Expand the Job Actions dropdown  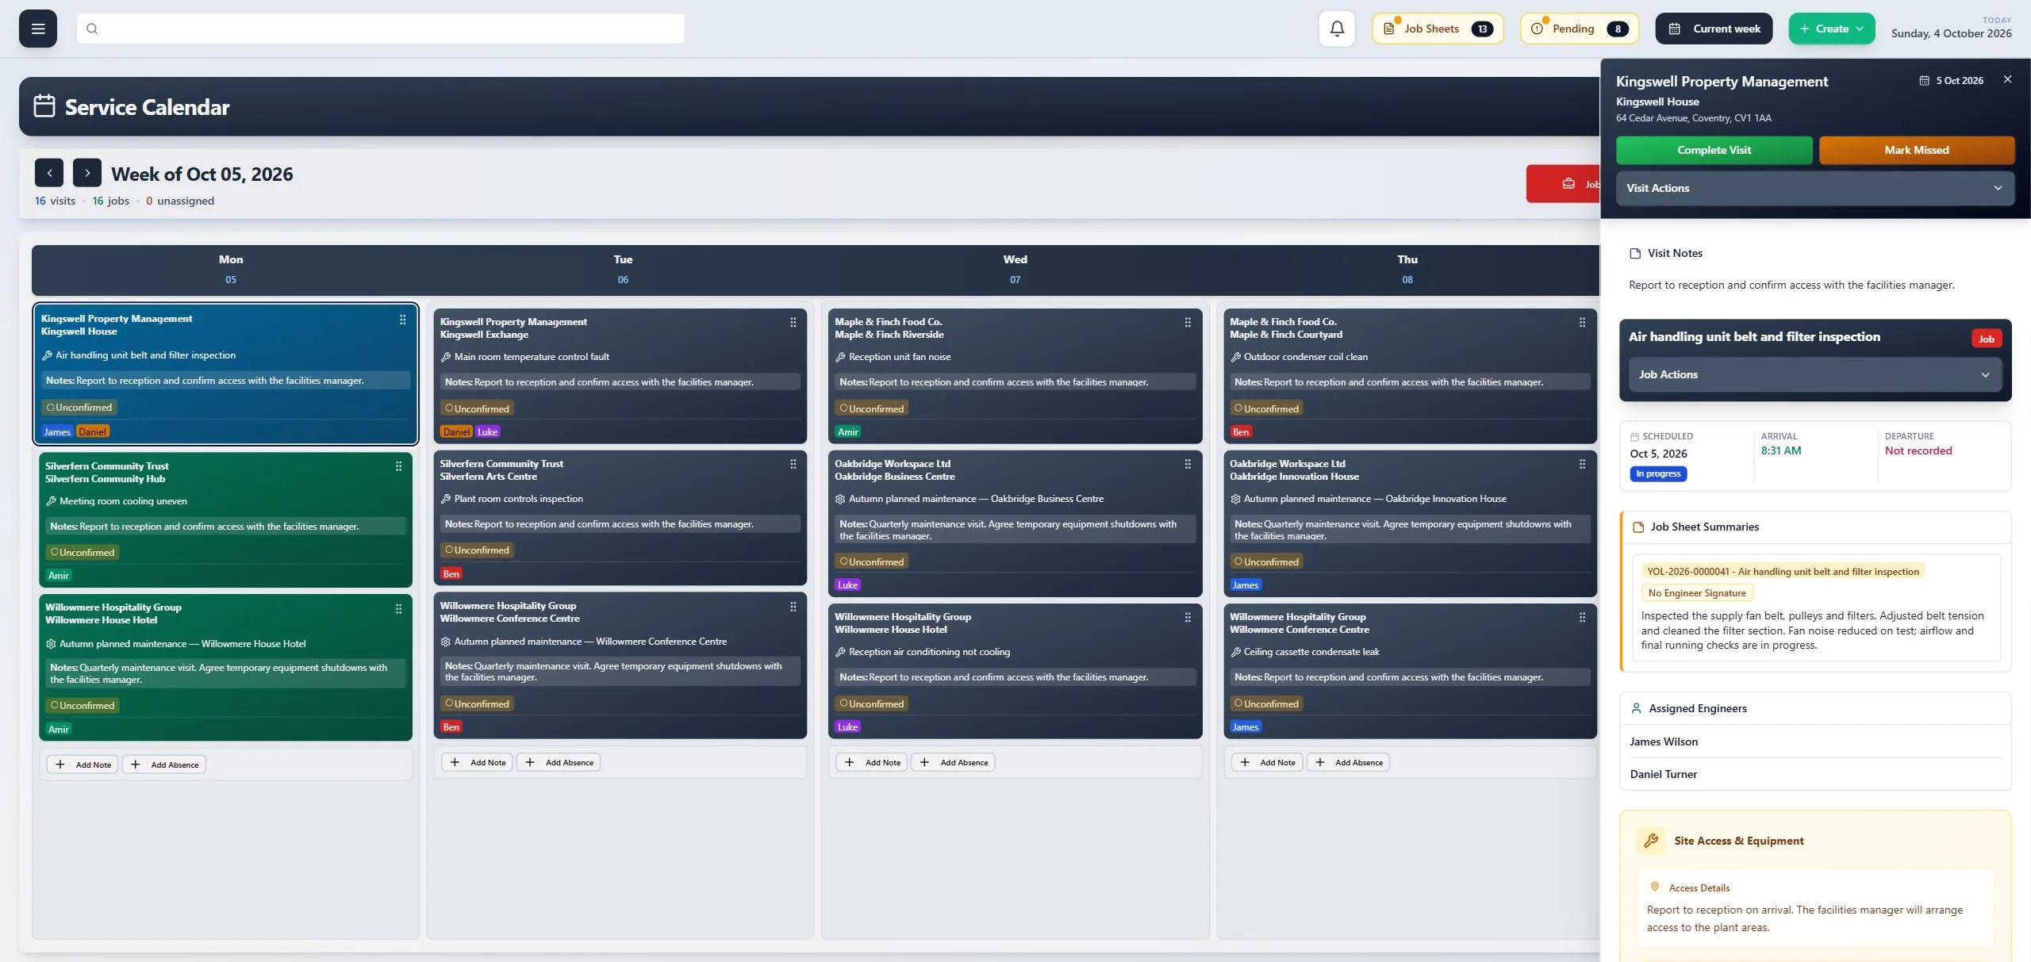(x=1814, y=374)
